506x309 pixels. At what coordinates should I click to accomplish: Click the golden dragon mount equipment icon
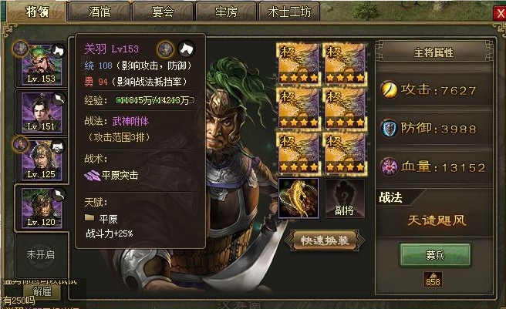pyautogui.click(x=299, y=198)
